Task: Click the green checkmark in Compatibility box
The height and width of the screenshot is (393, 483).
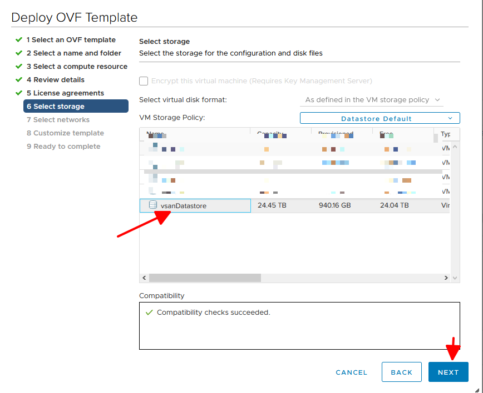Action: (149, 313)
